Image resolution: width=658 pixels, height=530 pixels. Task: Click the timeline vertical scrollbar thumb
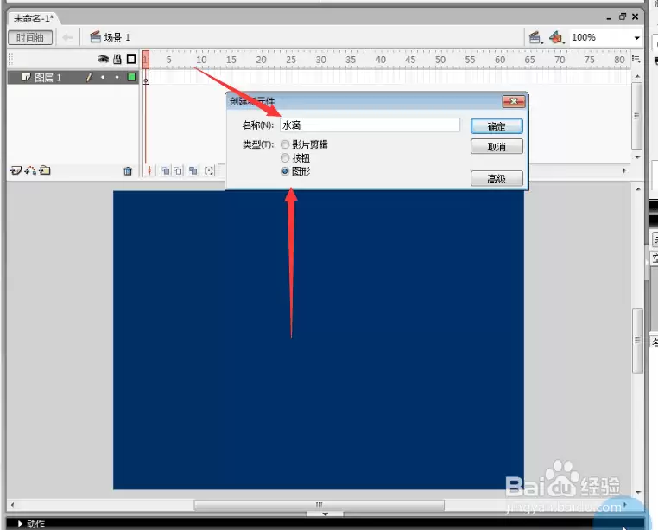pyautogui.click(x=637, y=116)
